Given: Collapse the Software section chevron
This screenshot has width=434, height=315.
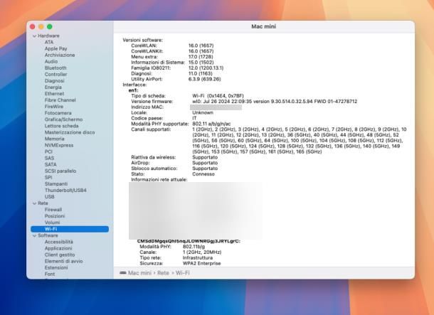Looking at the screenshot, I should click(x=35, y=235).
